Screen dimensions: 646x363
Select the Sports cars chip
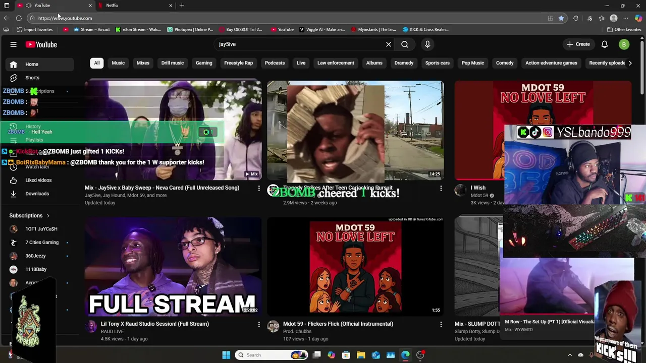pos(437,63)
